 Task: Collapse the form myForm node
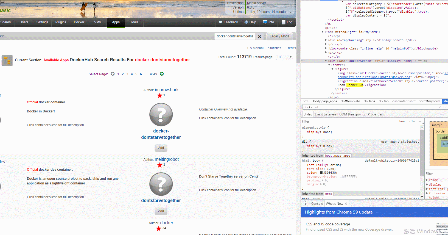pos(323,32)
